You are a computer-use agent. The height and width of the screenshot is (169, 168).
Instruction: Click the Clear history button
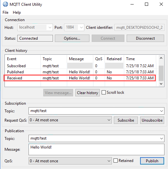(88, 93)
